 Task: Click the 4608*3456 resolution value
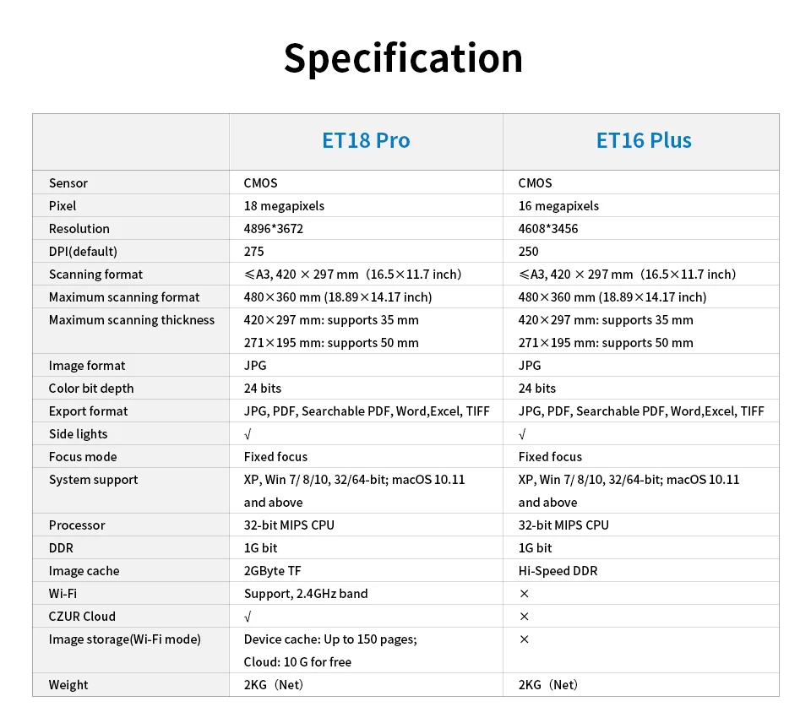coord(548,229)
